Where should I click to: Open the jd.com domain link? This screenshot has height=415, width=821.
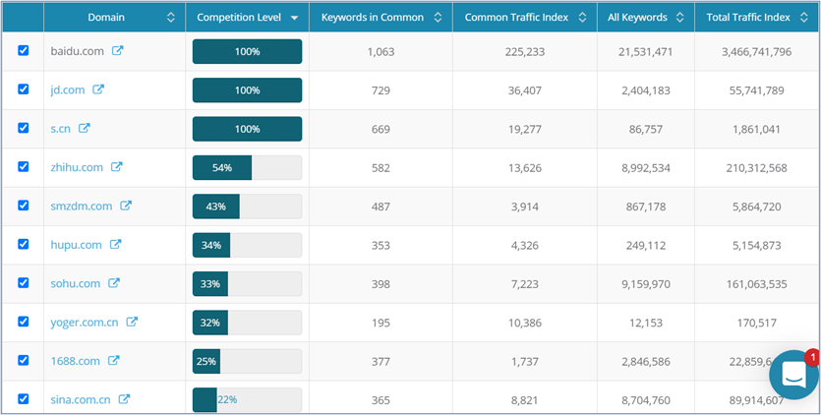click(68, 90)
